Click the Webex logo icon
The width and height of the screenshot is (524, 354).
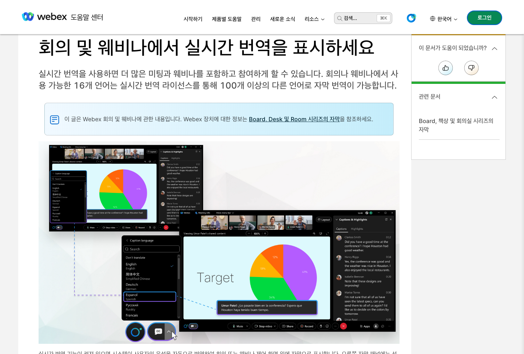pos(28,17)
